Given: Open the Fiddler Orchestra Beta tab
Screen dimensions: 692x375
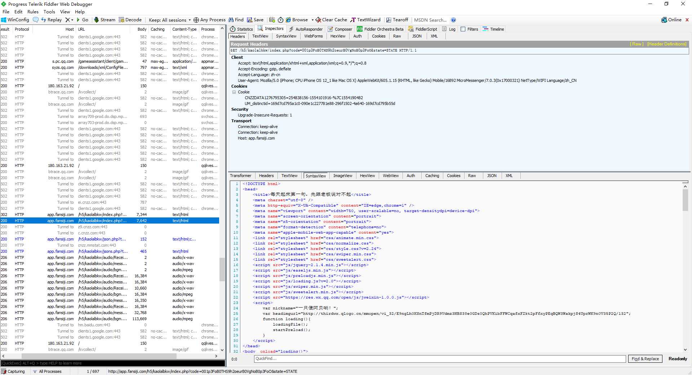Looking at the screenshot, I should click(380, 29).
